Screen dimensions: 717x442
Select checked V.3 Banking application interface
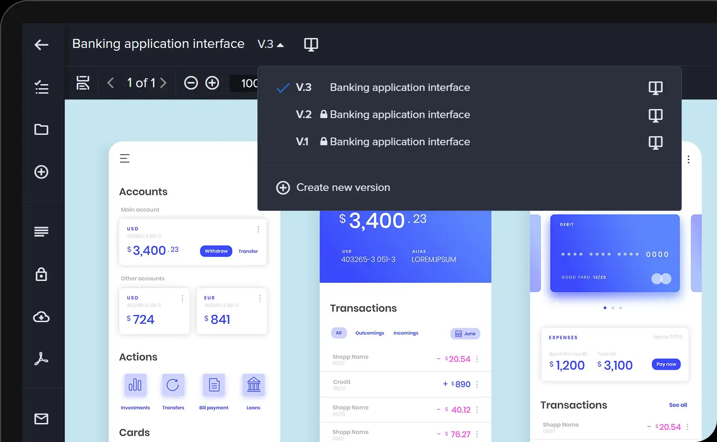[399, 88]
